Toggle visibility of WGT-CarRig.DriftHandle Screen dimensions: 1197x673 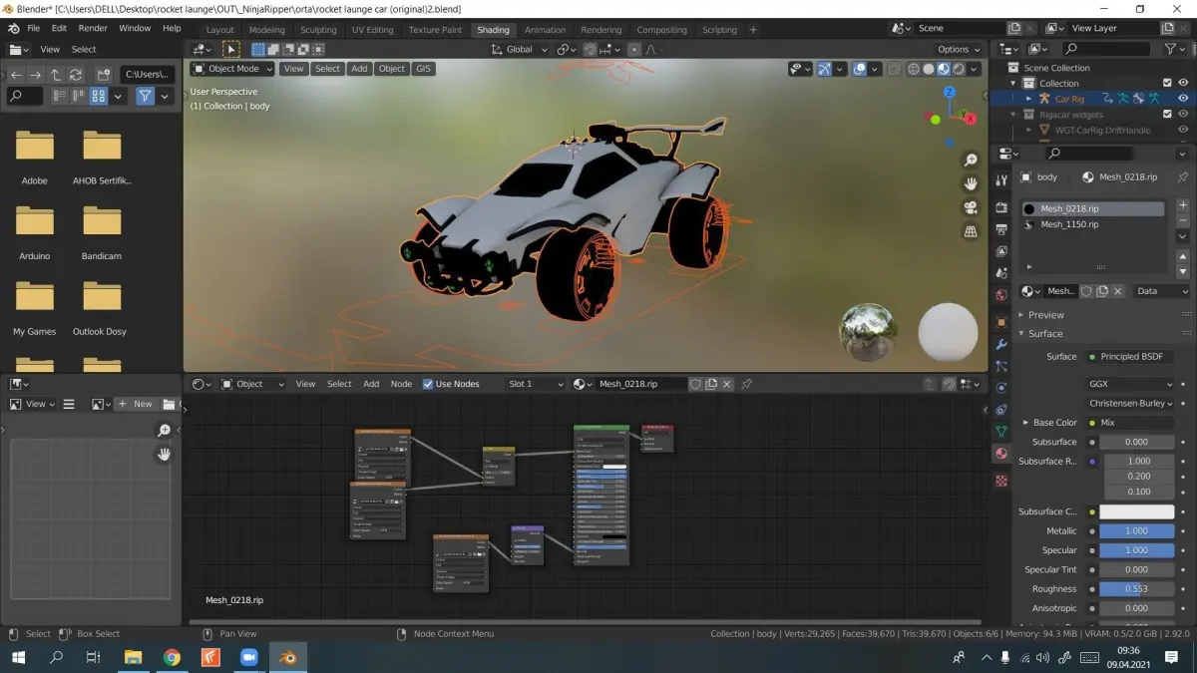click(x=1183, y=130)
